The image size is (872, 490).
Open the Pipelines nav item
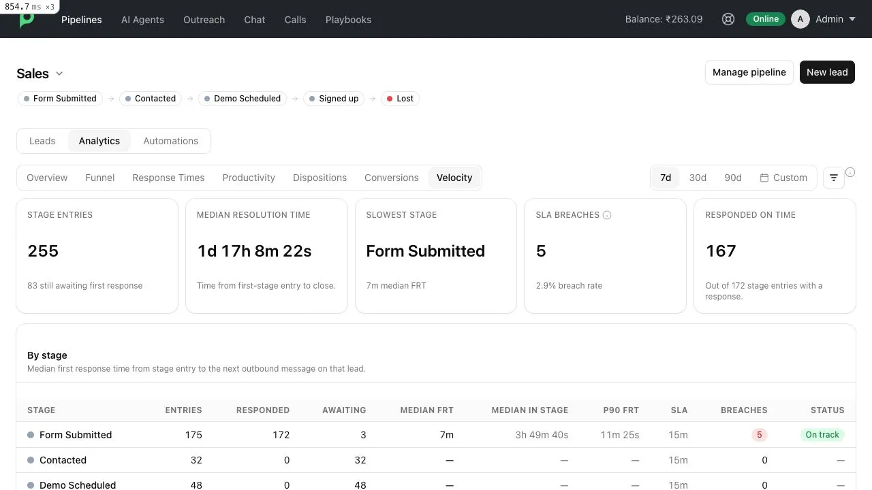pos(82,20)
